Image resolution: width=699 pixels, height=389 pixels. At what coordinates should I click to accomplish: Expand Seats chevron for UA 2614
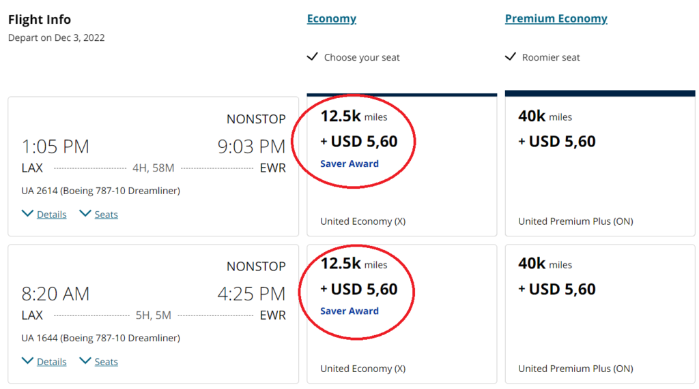point(85,214)
